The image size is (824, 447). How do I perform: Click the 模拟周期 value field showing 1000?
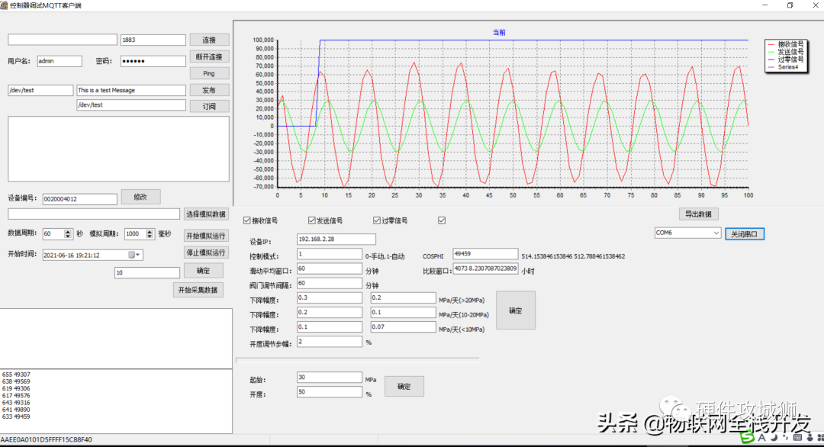(135, 233)
